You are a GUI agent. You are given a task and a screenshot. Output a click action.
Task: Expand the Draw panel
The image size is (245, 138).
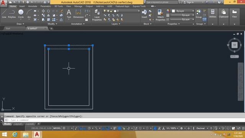point(20,24)
